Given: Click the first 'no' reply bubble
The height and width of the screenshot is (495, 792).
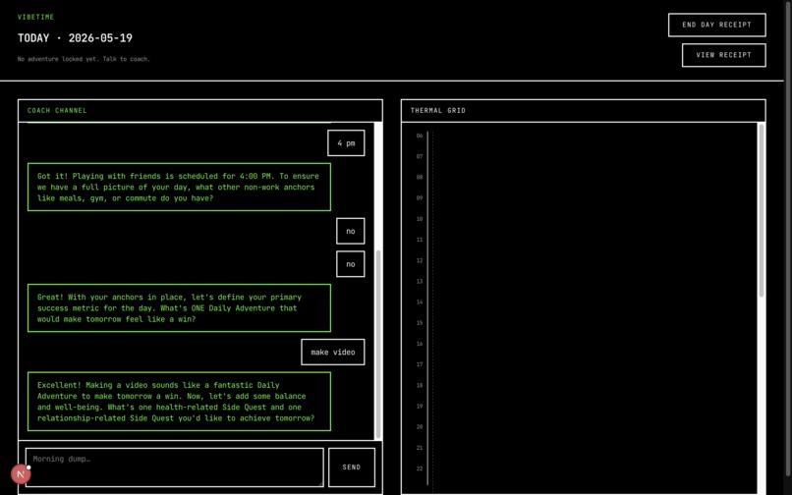Looking at the screenshot, I should pos(351,231).
